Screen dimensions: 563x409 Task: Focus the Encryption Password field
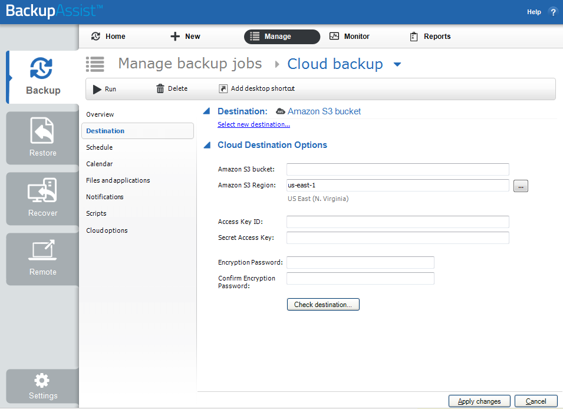click(360, 262)
